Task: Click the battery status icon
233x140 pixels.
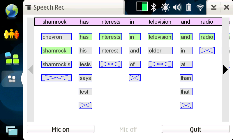Action: click(x=189, y=7)
